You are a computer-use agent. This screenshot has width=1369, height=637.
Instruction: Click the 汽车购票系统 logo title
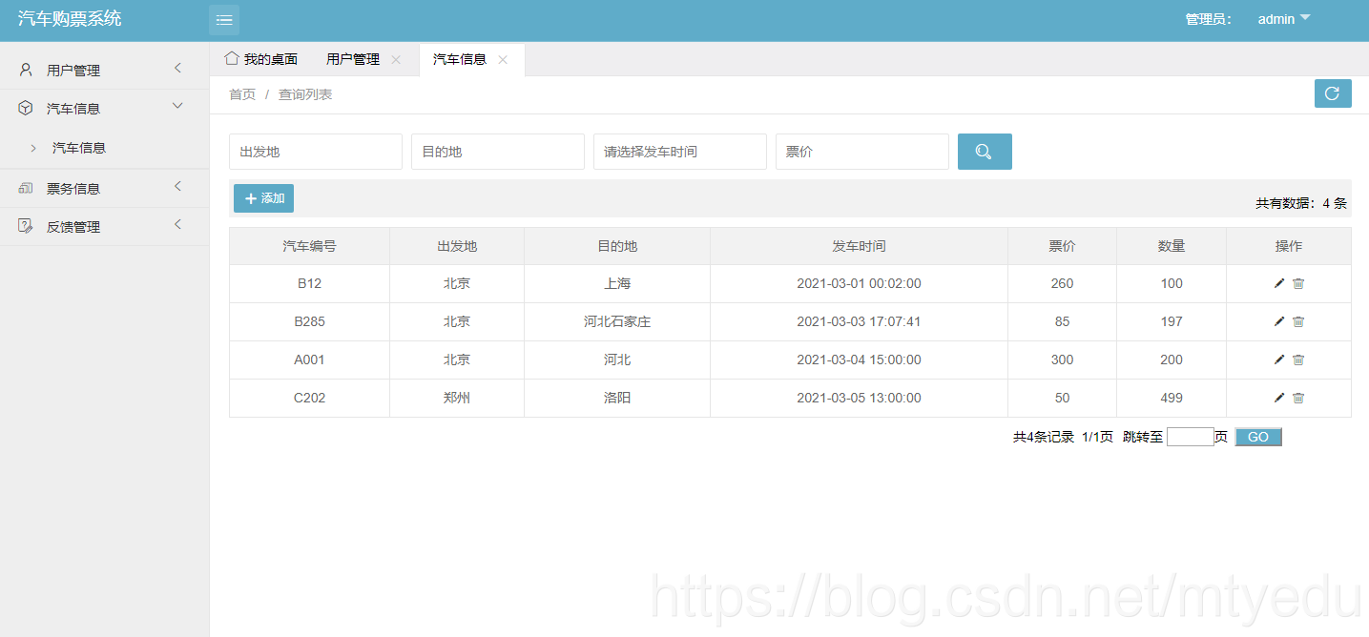(70, 18)
